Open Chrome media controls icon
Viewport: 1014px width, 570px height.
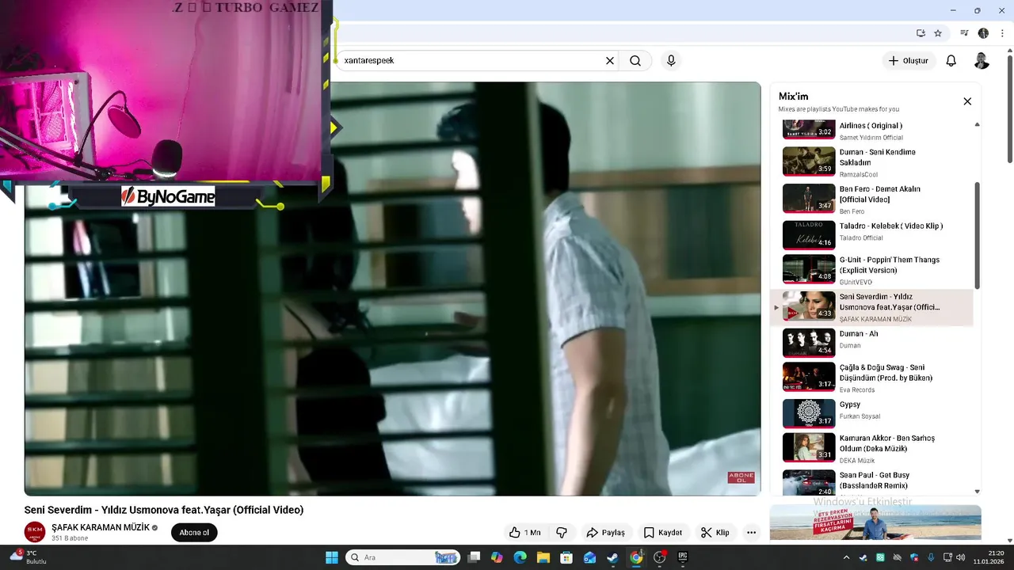[x=964, y=33]
